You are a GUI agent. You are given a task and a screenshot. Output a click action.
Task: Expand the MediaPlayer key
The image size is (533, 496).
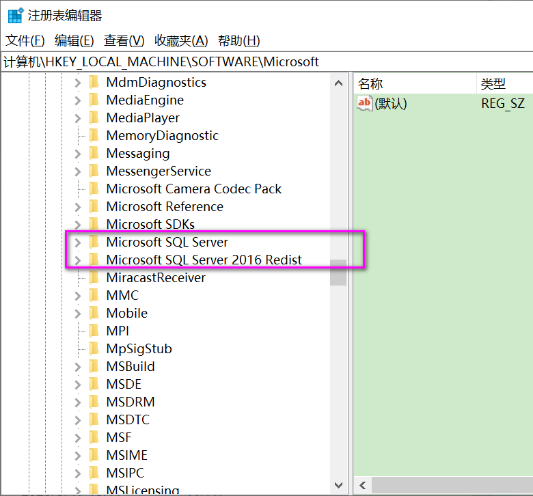[x=78, y=118]
